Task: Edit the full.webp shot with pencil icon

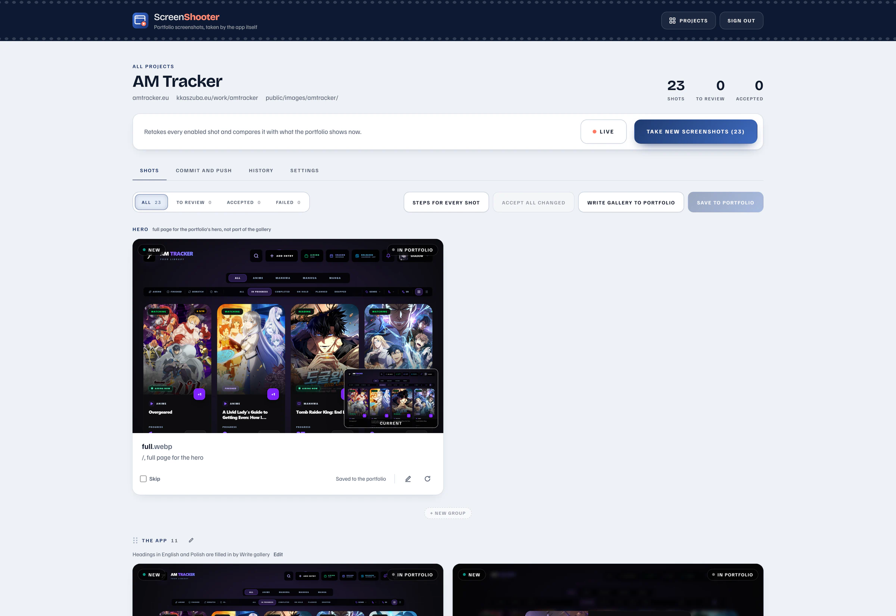Action: [408, 479]
